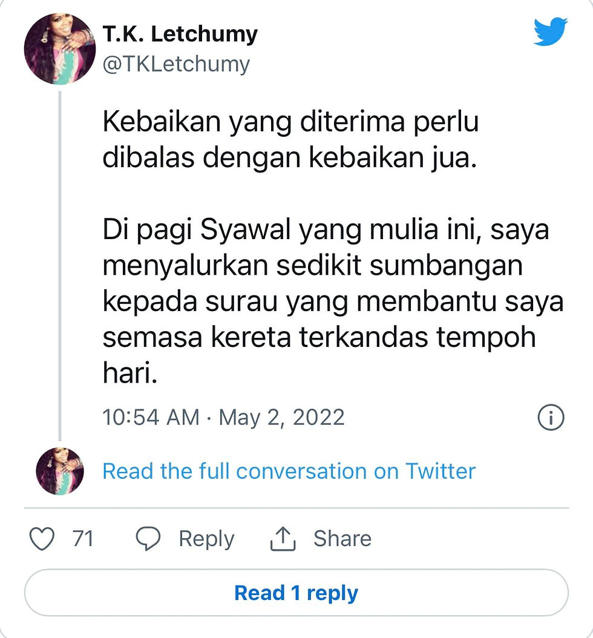Open the @TKLetchumy handle link

(175, 64)
